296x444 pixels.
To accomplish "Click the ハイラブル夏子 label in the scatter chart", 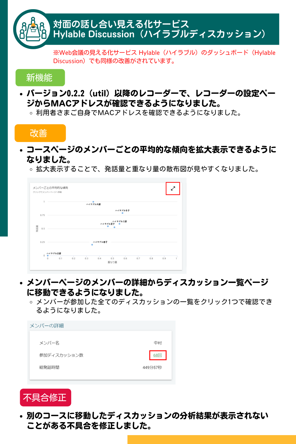I will [107, 224].
